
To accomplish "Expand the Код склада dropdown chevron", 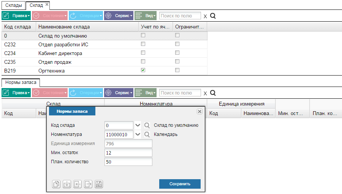I will point(138,125).
